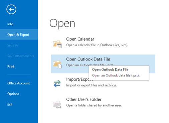Click 'Import or export files and settings.' text
This screenshot has height=123, width=169.
click(x=92, y=85)
